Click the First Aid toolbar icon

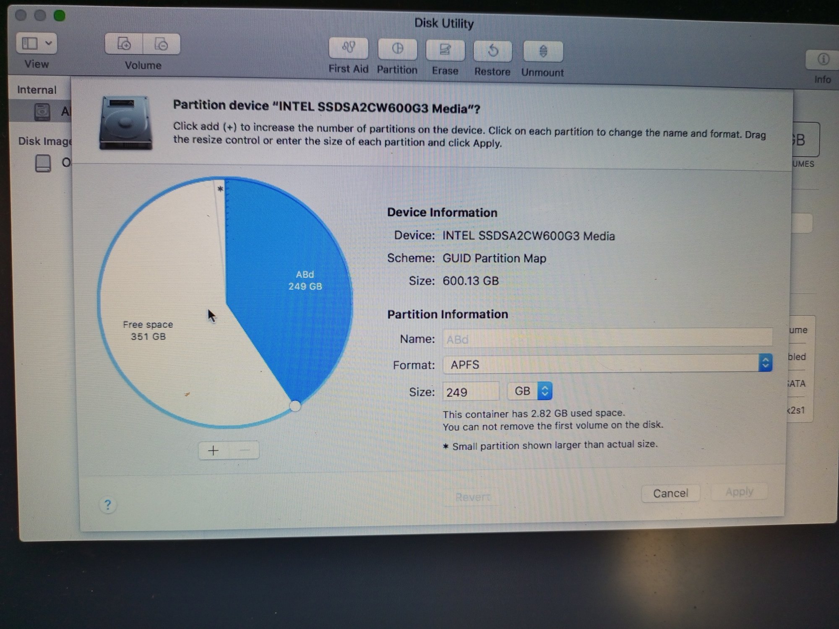tap(348, 49)
